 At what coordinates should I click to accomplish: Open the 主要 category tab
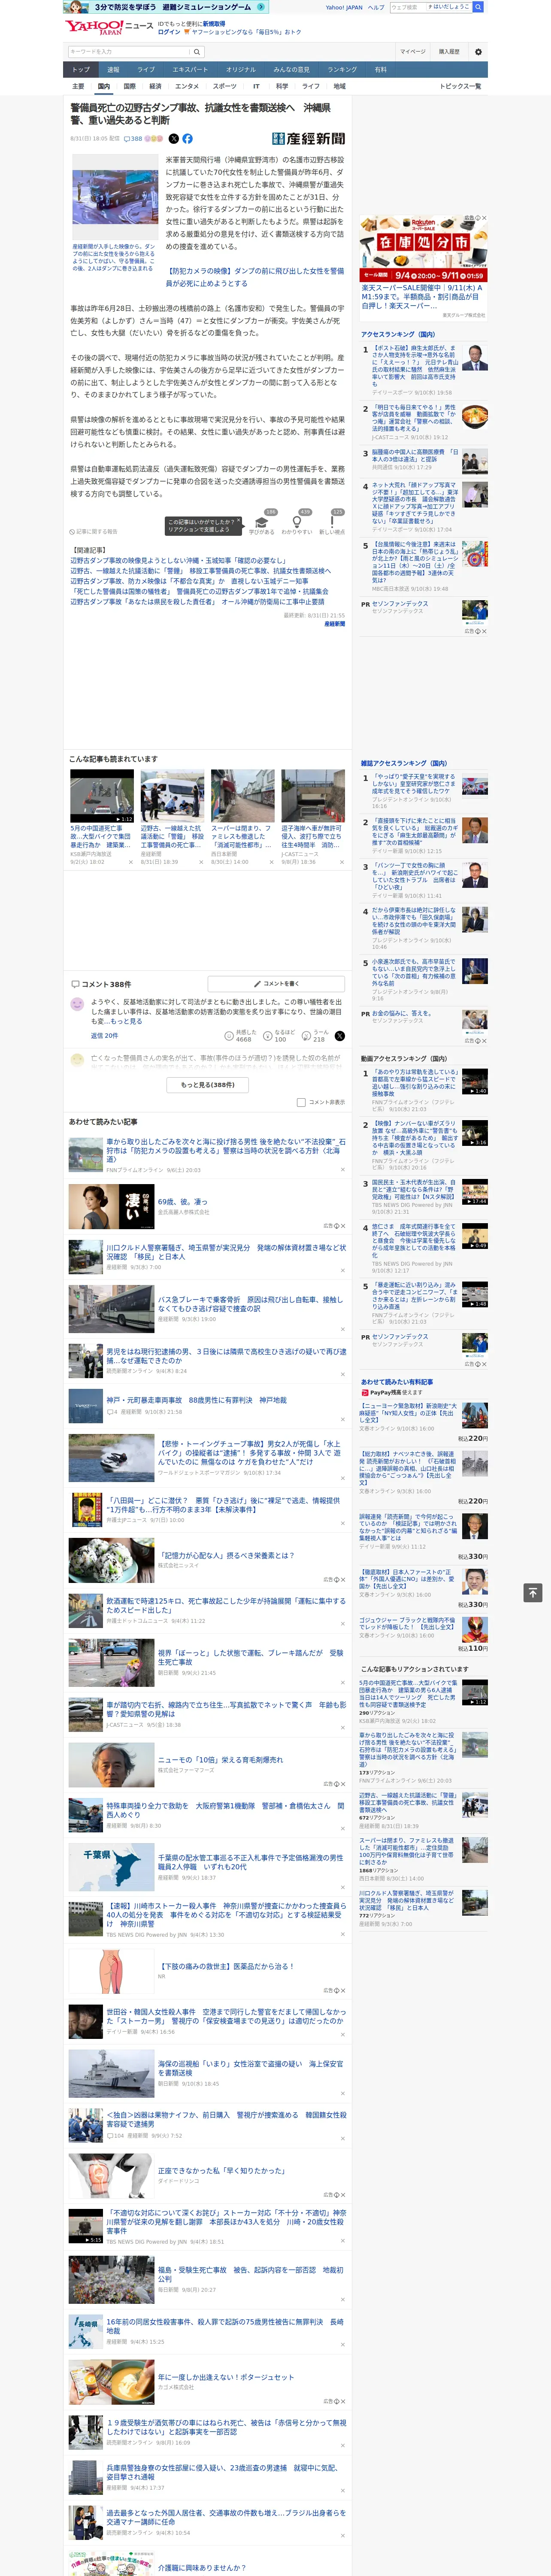pyautogui.click(x=78, y=86)
